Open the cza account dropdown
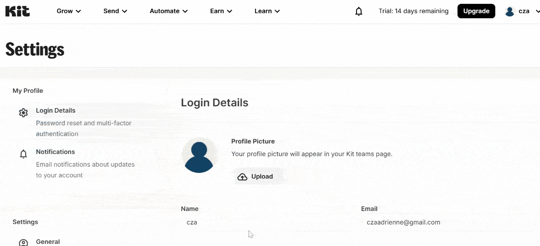Image resolution: width=540 pixels, height=246 pixels. [x=524, y=11]
